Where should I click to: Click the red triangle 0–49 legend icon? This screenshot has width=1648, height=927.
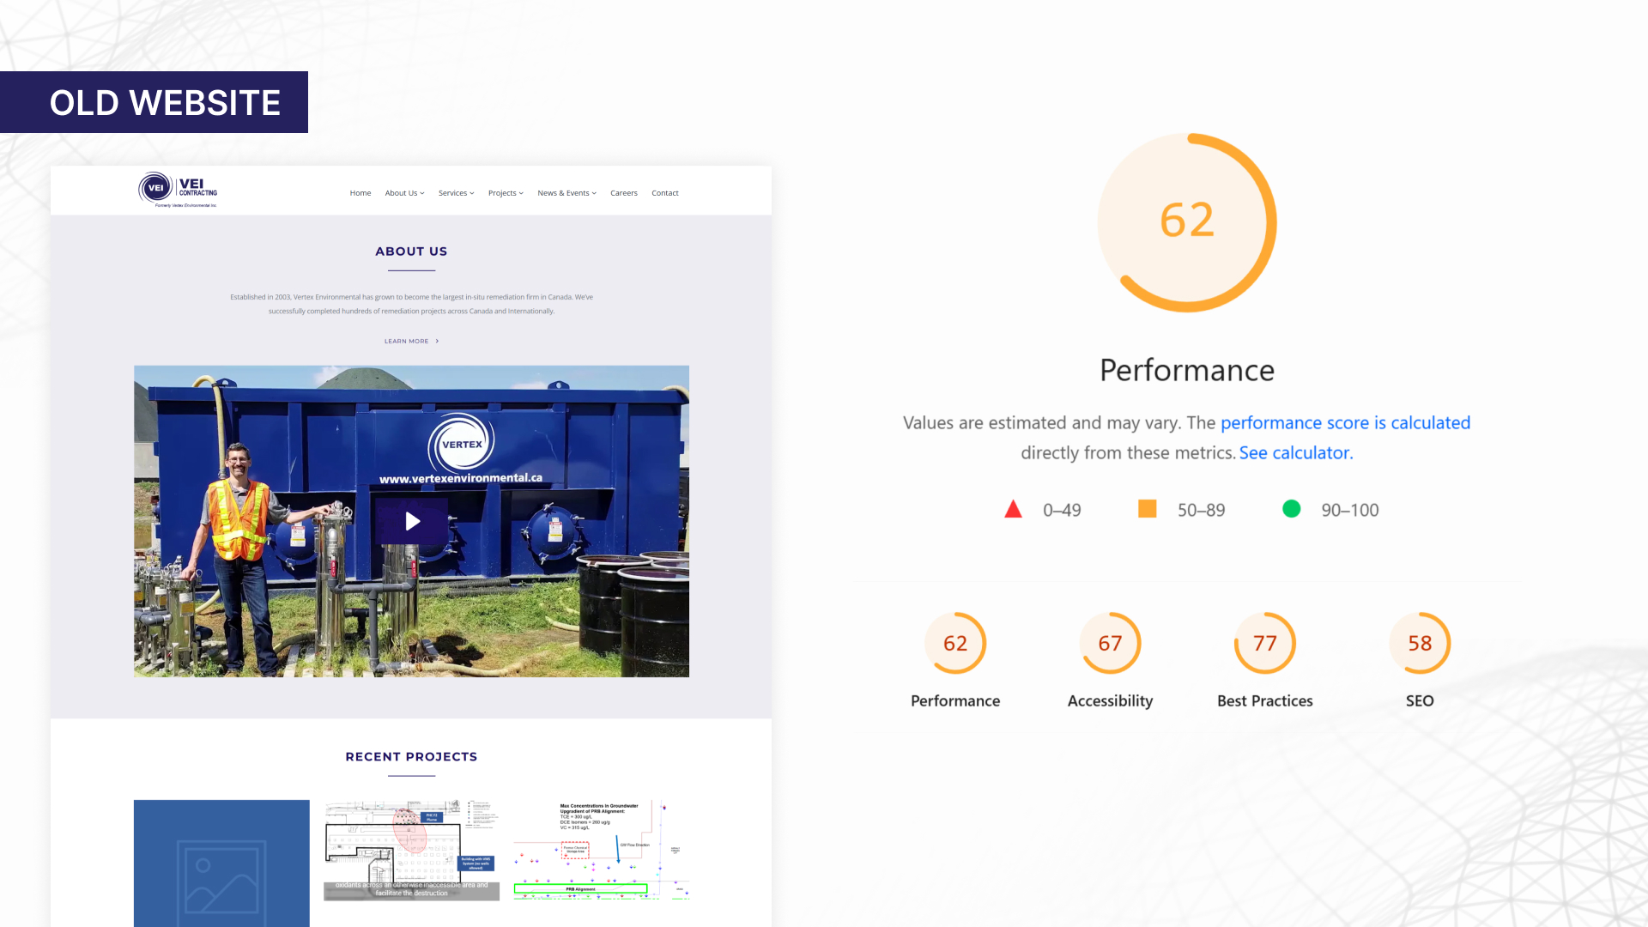1013,510
